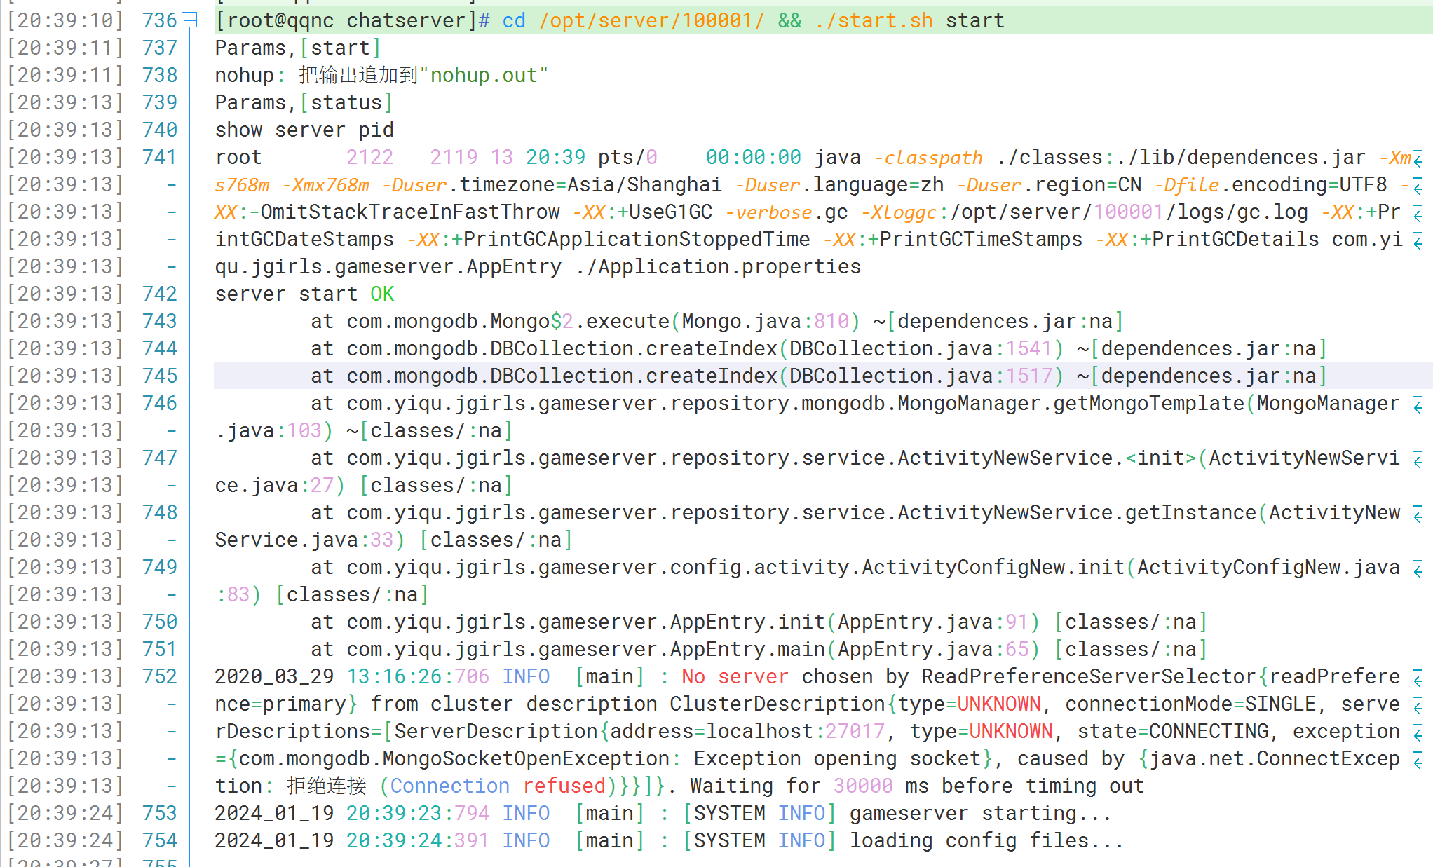Click the 'loading config files...' message
The width and height of the screenshot is (1433, 867).
tap(987, 840)
